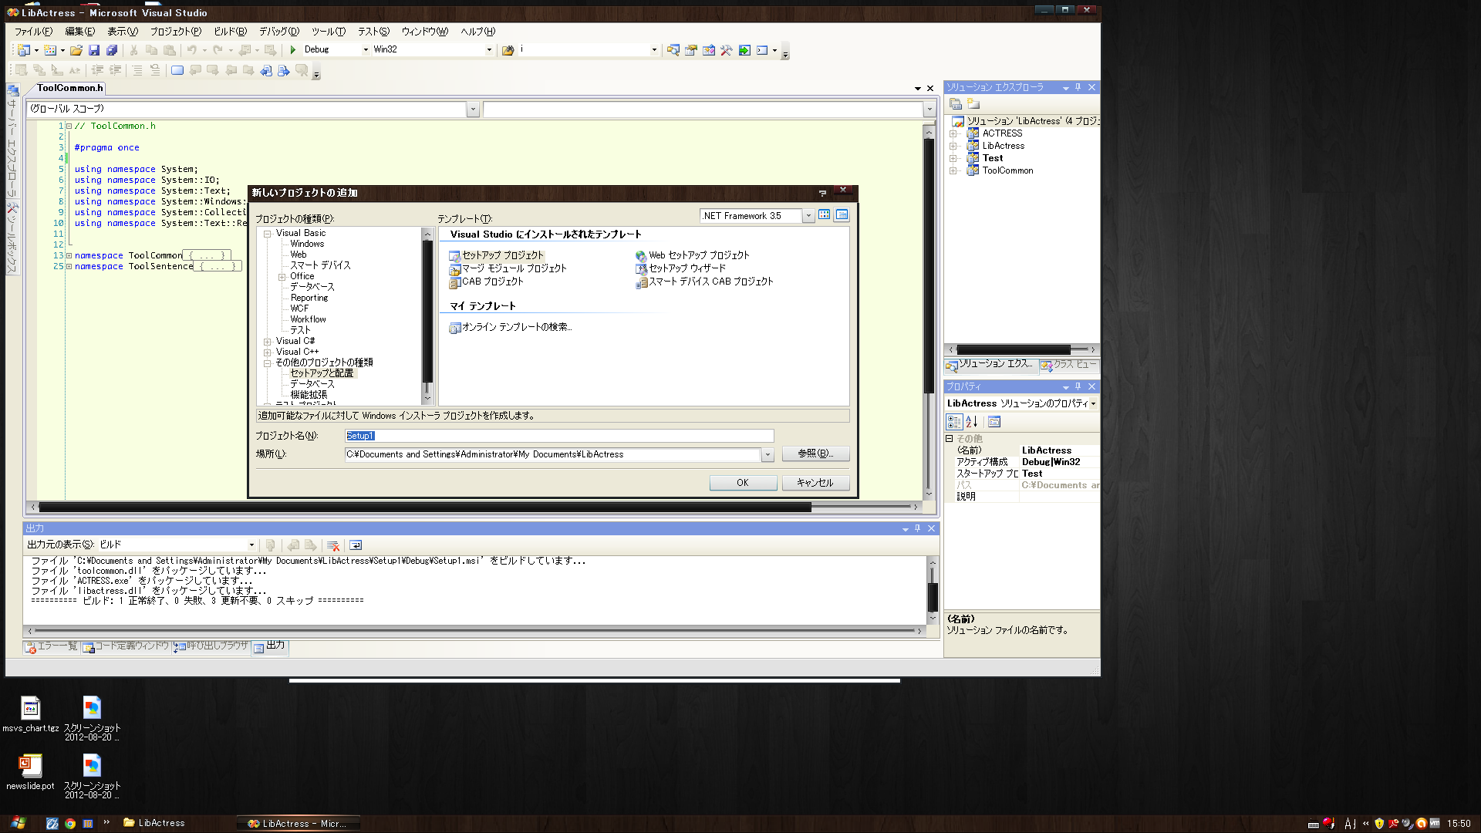The width and height of the screenshot is (1481, 833).
Task: Click the Start Debugging green arrow
Action: point(293,49)
